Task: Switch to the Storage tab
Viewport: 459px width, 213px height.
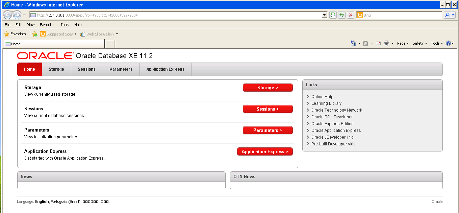Action: 56,69
